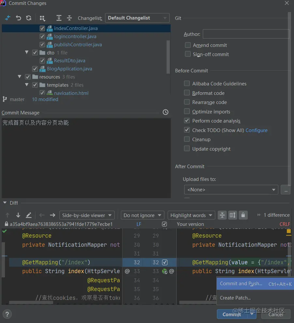Enable Cleanup checkbox
The height and width of the screenshot is (323, 294).
coord(187,139)
